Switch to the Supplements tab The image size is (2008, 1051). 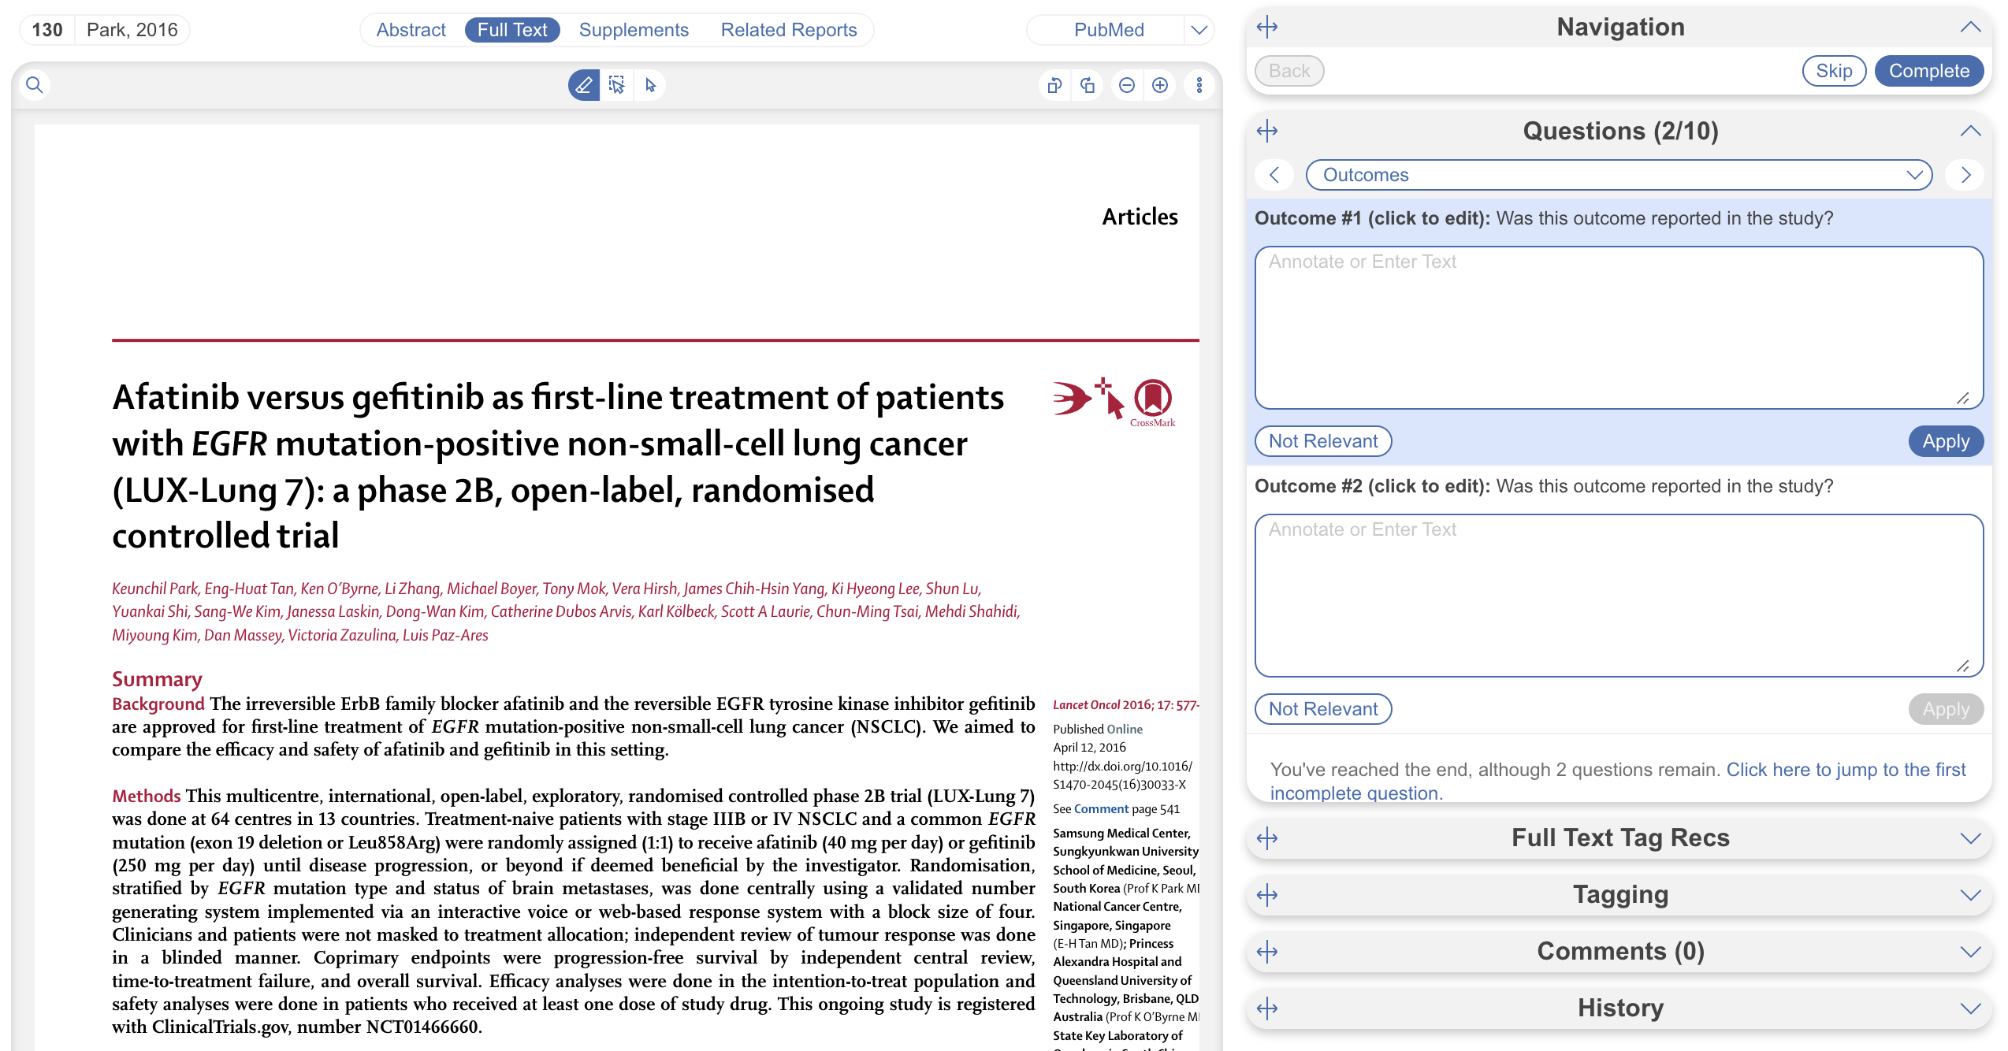[x=634, y=30]
